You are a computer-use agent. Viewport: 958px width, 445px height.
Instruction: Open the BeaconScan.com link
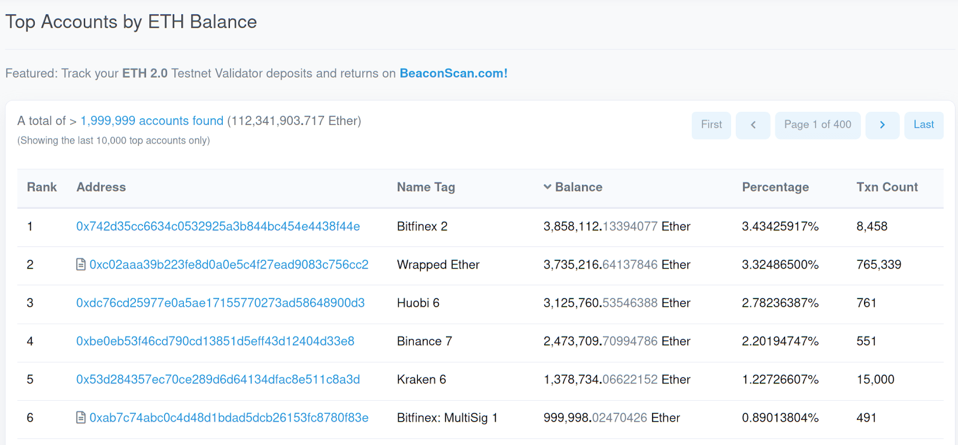click(x=453, y=73)
